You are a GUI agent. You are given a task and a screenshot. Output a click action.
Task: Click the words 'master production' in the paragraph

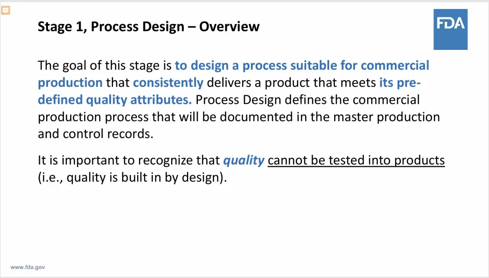tap(386, 117)
